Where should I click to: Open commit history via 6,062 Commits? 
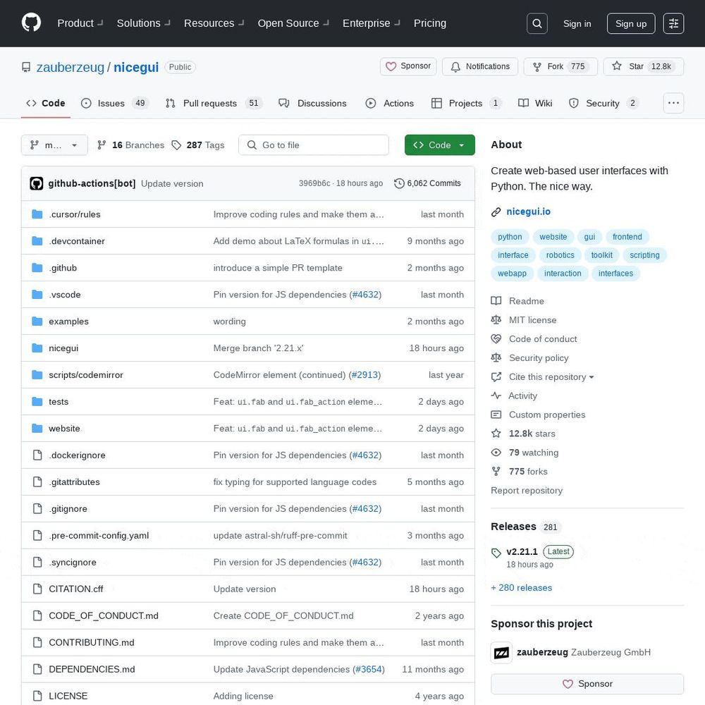(x=428, y=183)
